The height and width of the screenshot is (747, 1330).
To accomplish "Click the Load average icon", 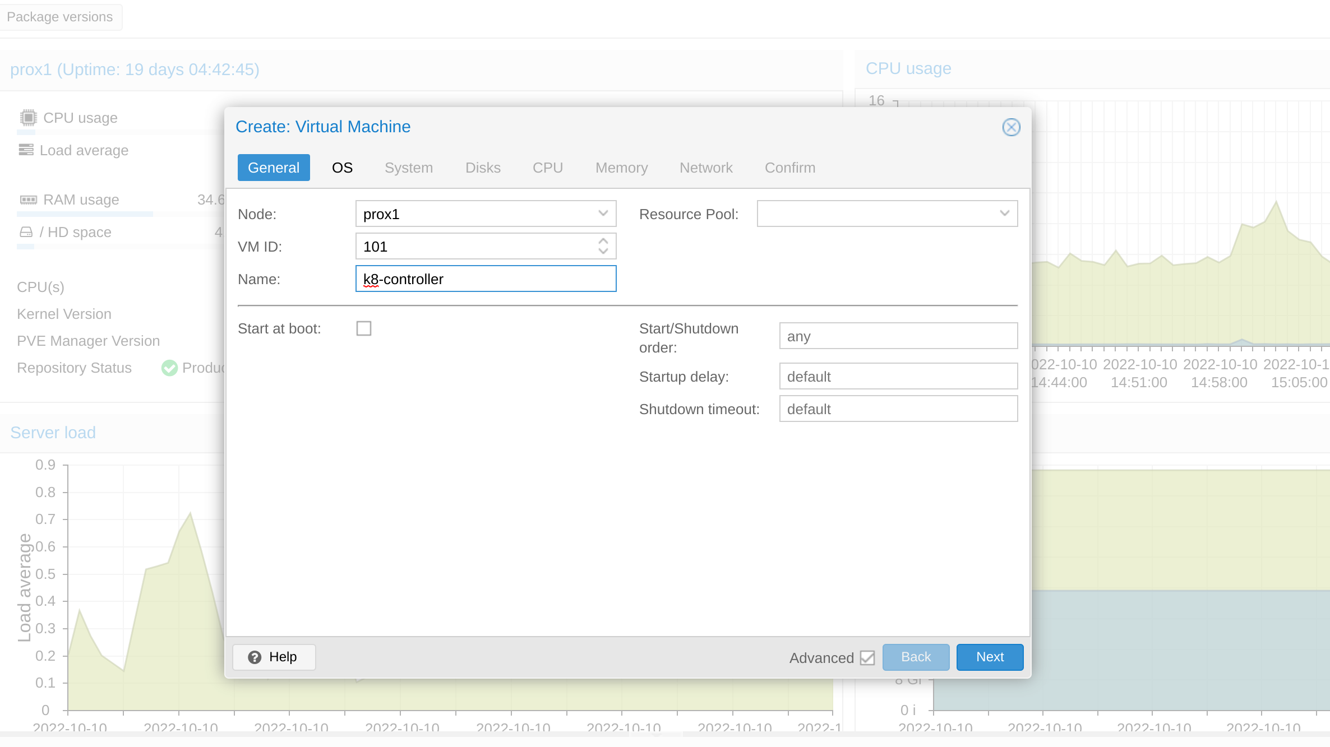I will tap(26, 150).
